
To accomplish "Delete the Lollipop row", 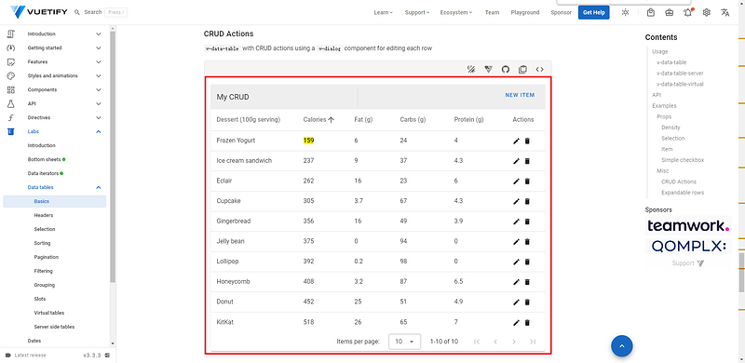I will (527, 262).
